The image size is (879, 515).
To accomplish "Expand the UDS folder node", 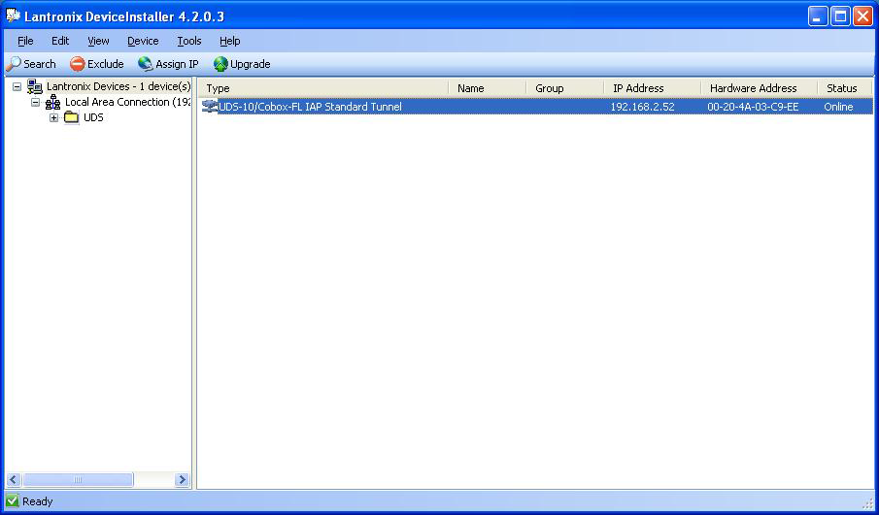I will pyautogui.click(x=54, y=117).
